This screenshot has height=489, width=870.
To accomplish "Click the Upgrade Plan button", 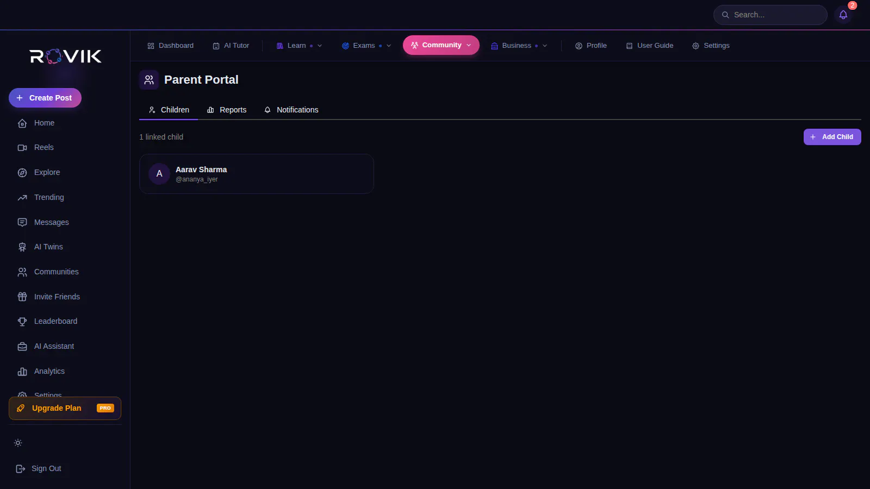I will (65, 409).
